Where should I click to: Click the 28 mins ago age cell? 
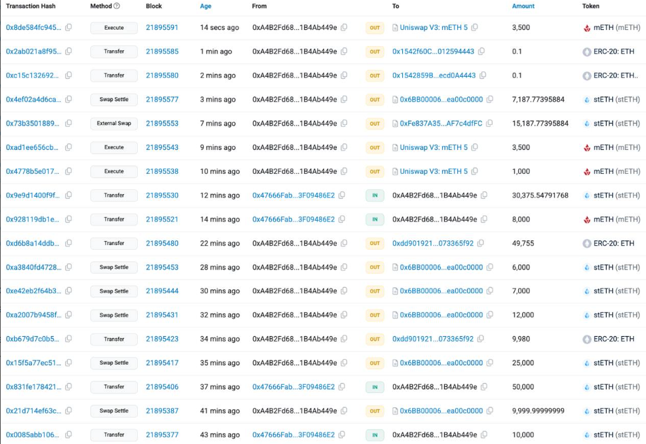(219, 267)
